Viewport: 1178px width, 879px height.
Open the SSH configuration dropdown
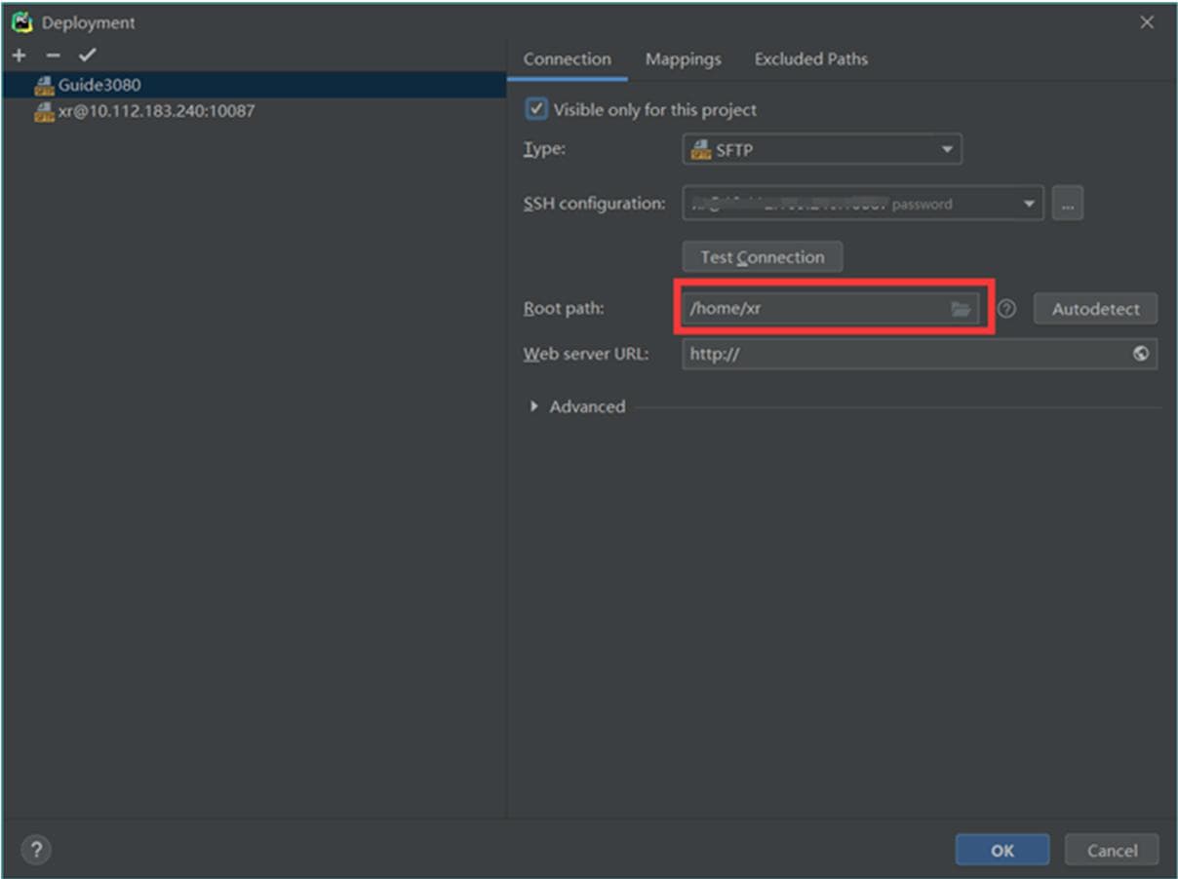tap(862, 204)
